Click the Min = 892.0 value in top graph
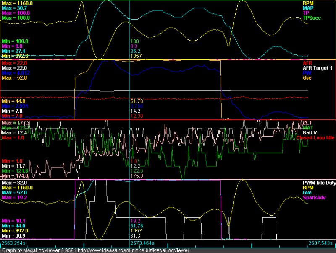The width and height of the screenshot is (336, 253). [15, 56]
